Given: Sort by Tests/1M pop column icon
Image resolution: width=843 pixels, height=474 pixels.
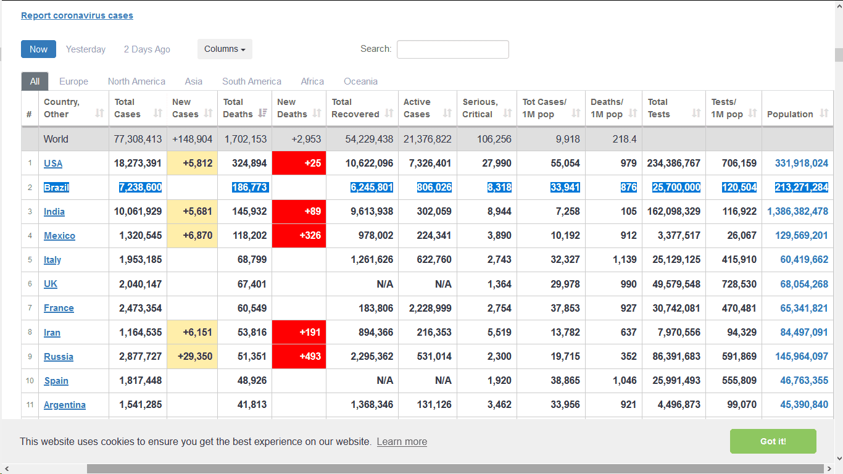Looking at the screenshot, I should (x=752, y=114).
